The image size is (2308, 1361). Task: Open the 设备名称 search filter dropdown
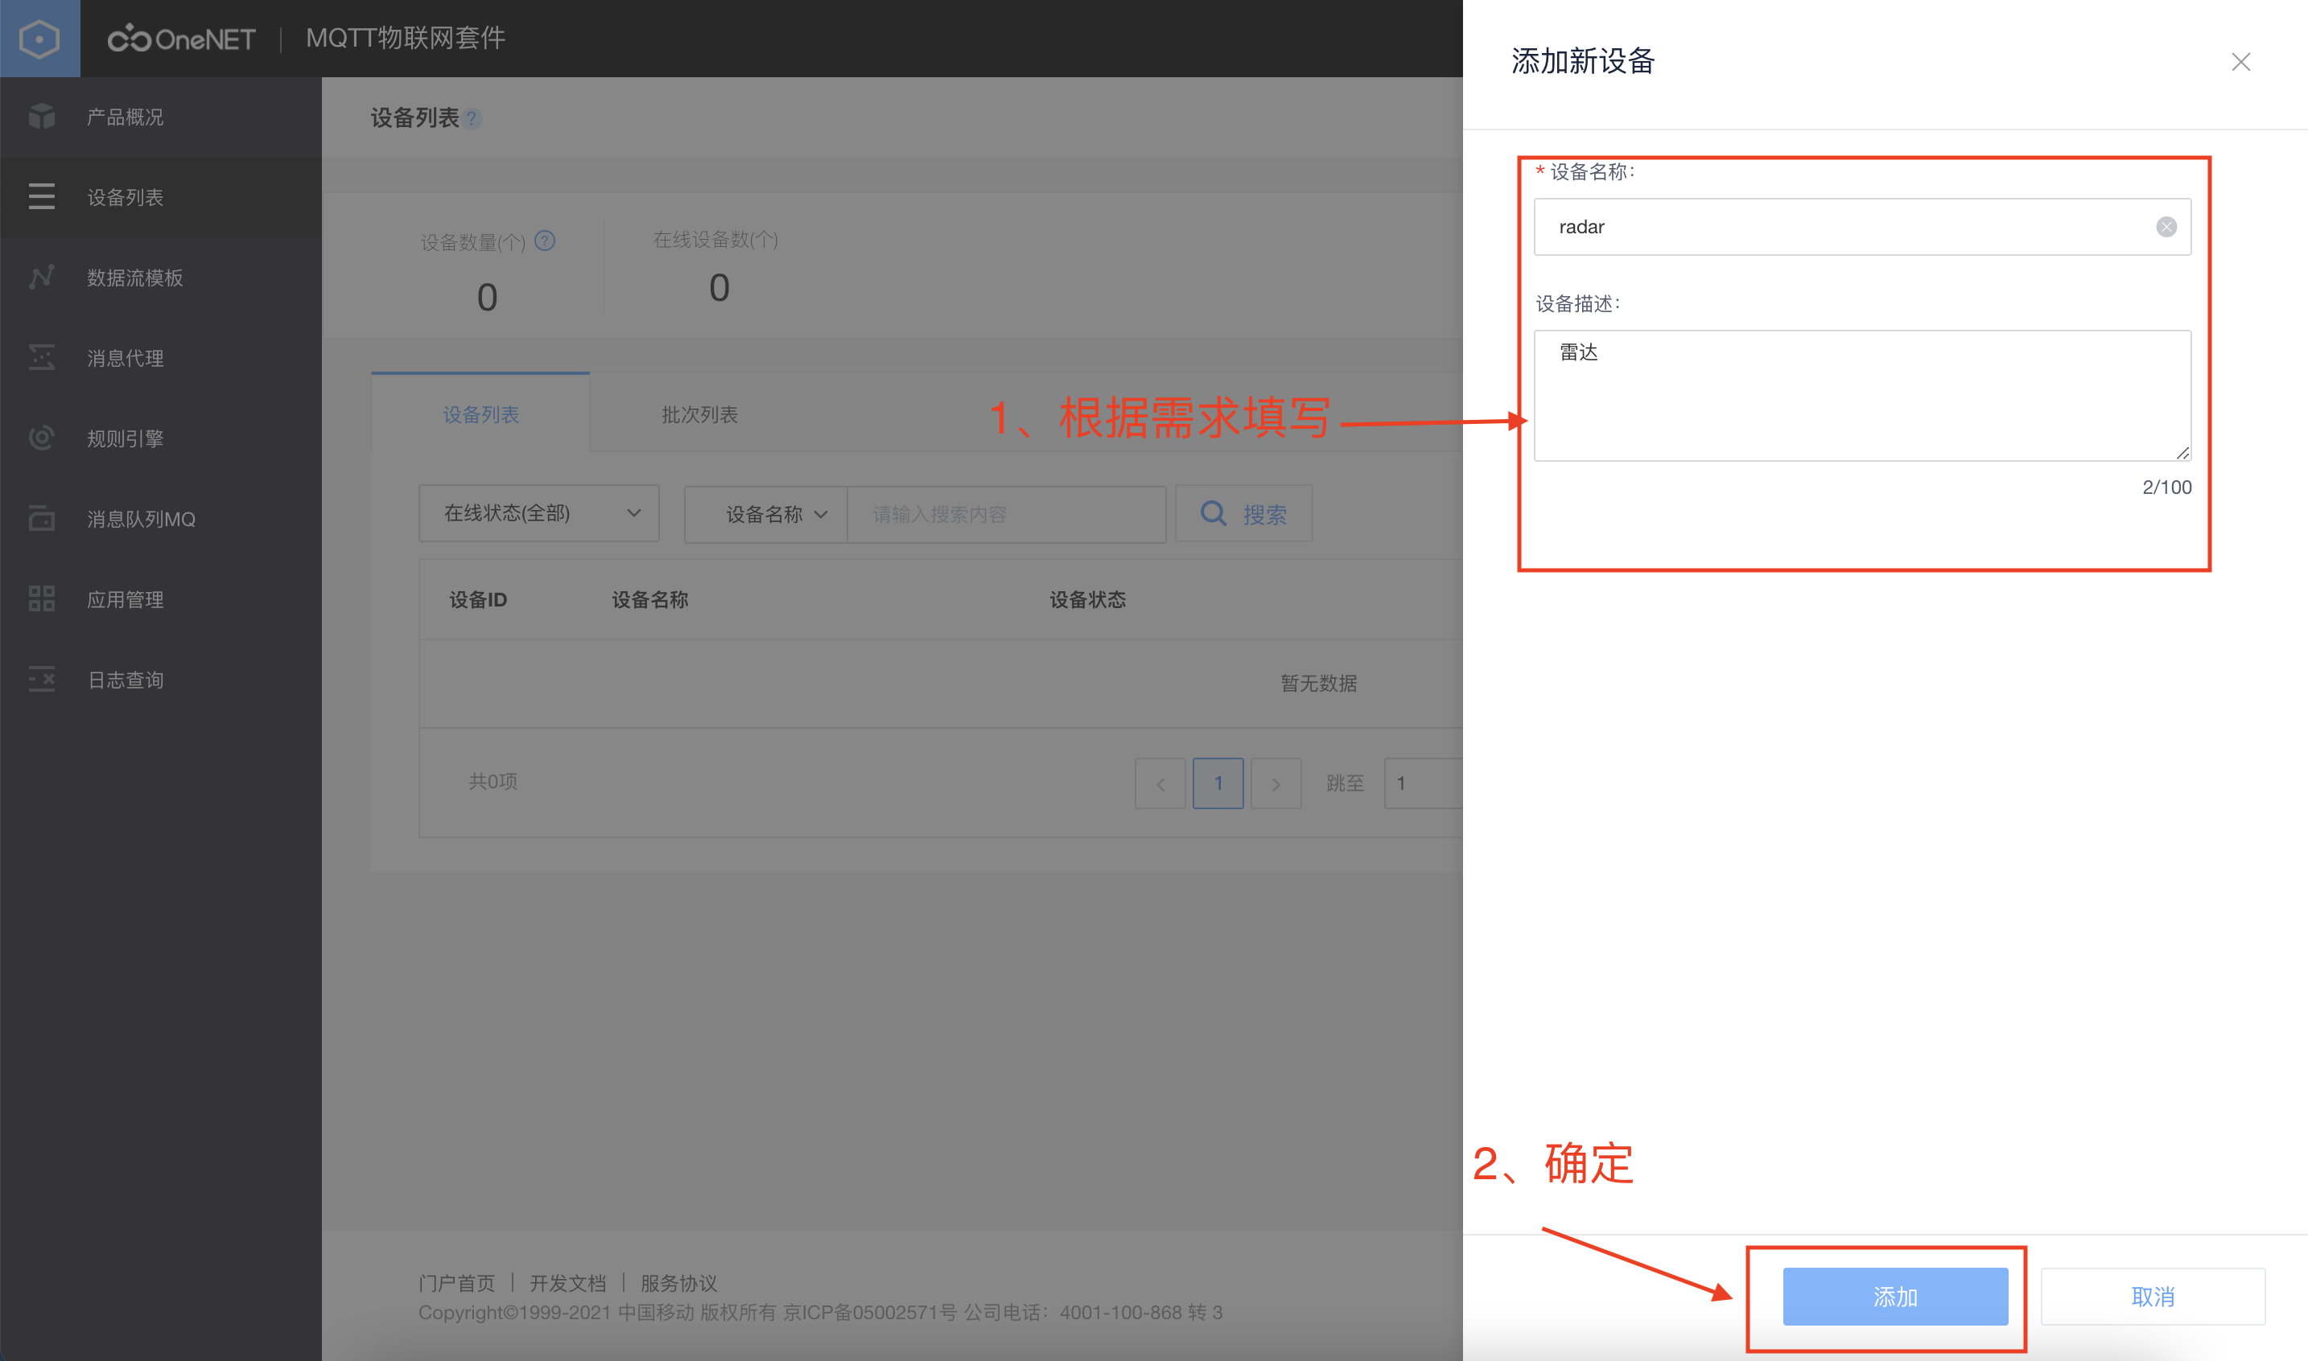click(x=765, y=513)
